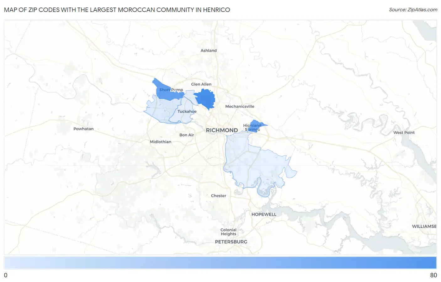This screenshot has height=282, width=441.
Task: Click the Powhatan town label
Action: point(83,129)
